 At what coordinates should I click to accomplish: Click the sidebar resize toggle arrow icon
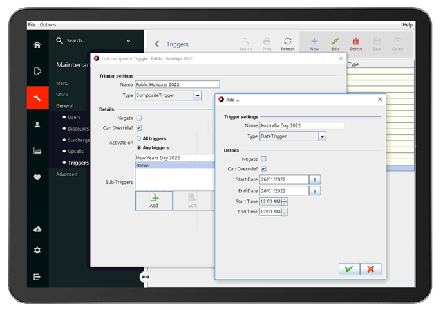pos(146,277)
